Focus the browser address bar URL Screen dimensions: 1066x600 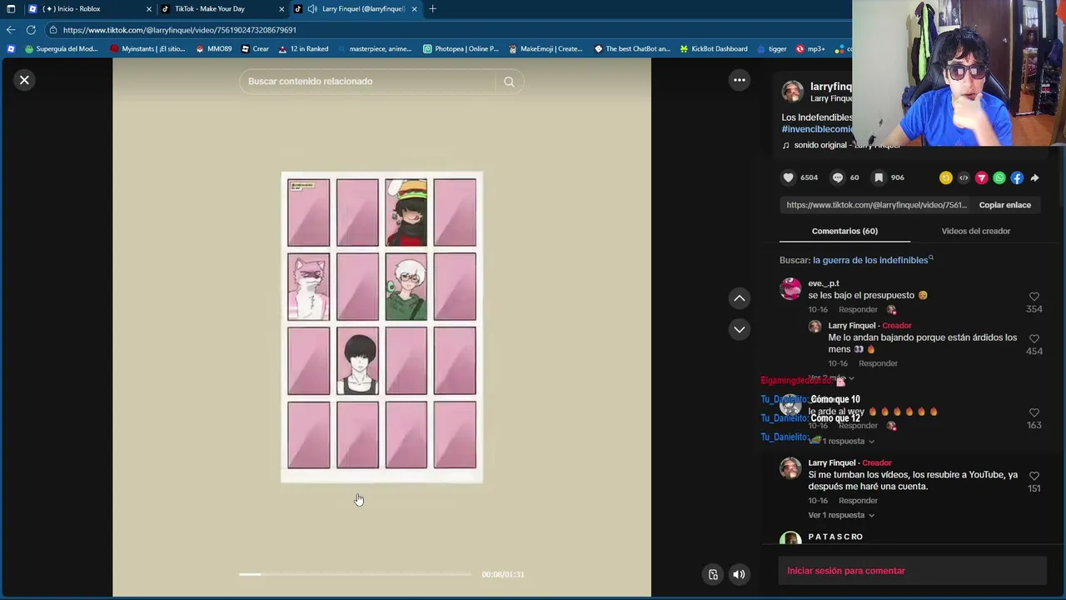[450, 30]
